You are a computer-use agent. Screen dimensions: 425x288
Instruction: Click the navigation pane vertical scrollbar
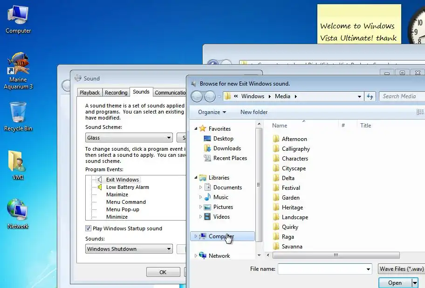[x=259, y=185]
